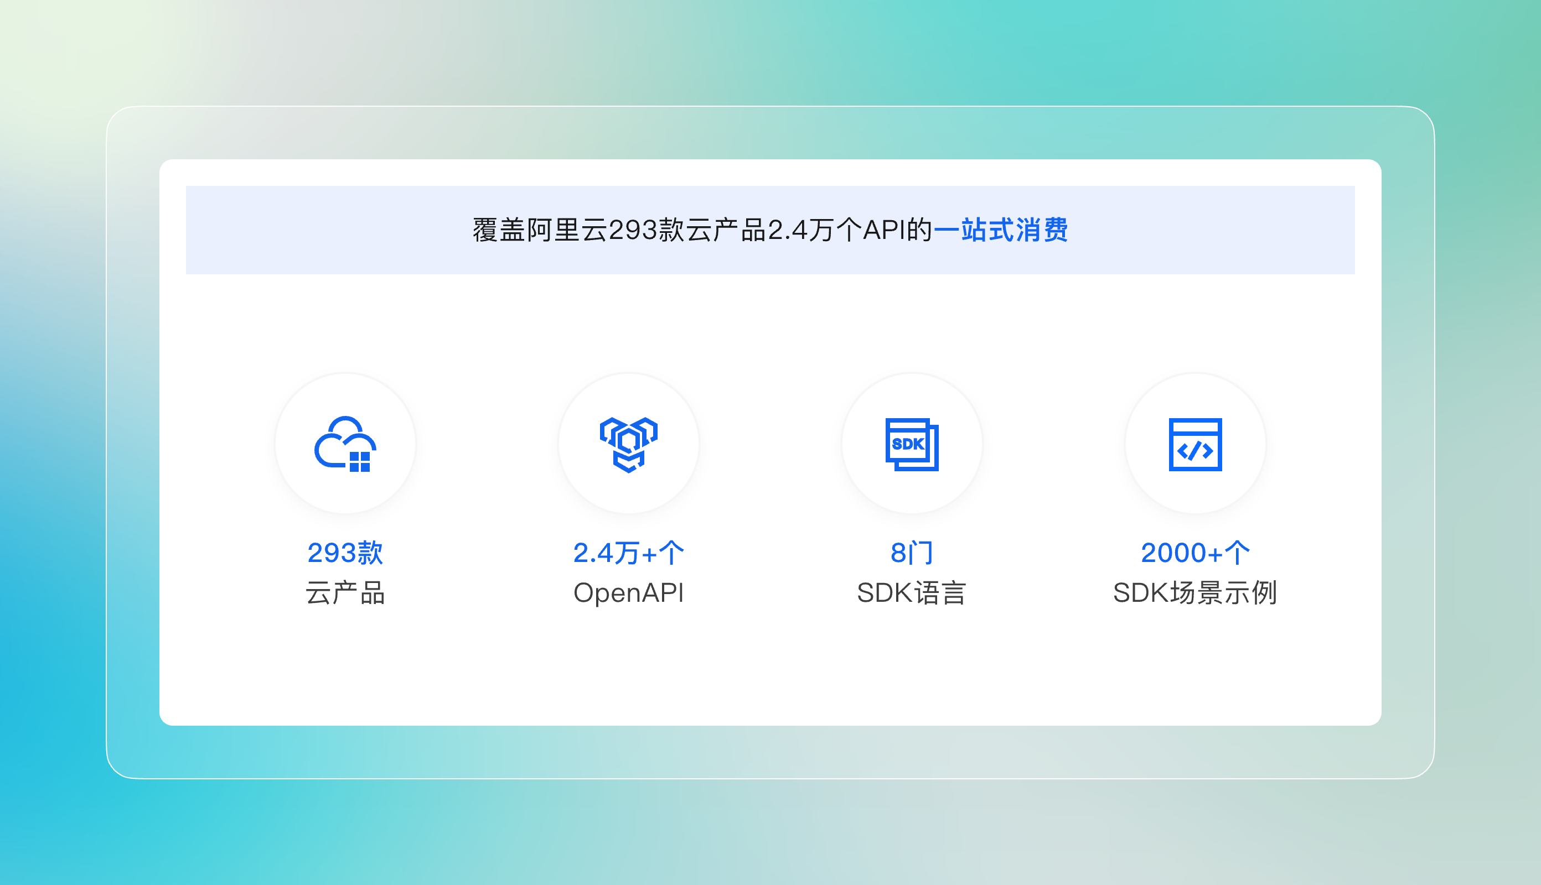Click the "293款" figure
Image resolution: width=1541 pixels, height=885 pixels.
[x=345, y=553]
